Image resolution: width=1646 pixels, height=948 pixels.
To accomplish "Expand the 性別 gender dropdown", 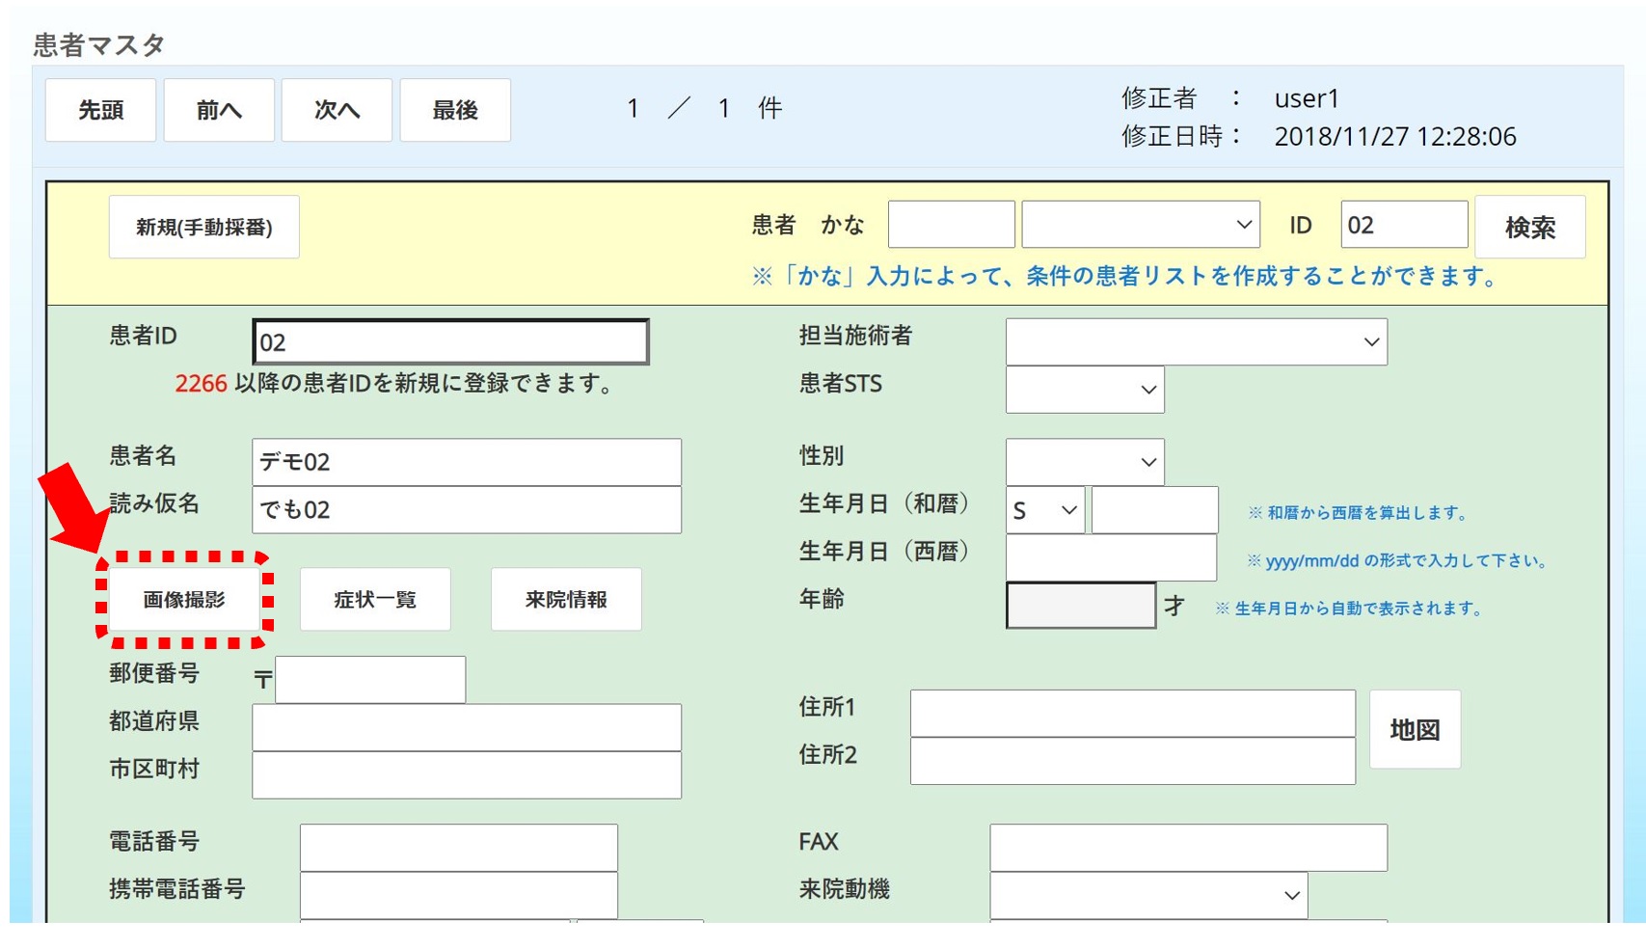I will pyautogui.click(x=1084, y=462).
